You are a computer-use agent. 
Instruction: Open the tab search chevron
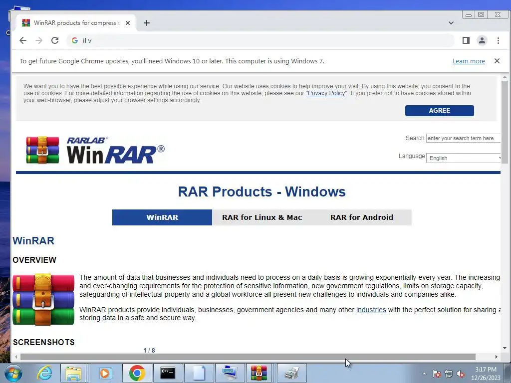[x=451, y=23]
